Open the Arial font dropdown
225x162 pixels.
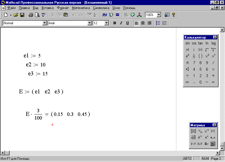(x=90, y=23)
